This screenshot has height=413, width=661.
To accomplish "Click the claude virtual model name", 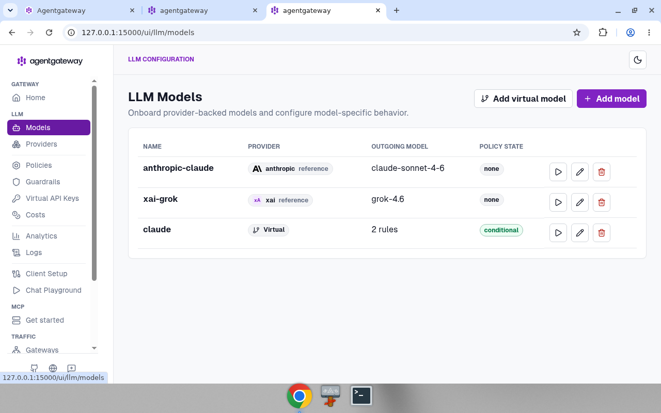I will tap(157, 229).
